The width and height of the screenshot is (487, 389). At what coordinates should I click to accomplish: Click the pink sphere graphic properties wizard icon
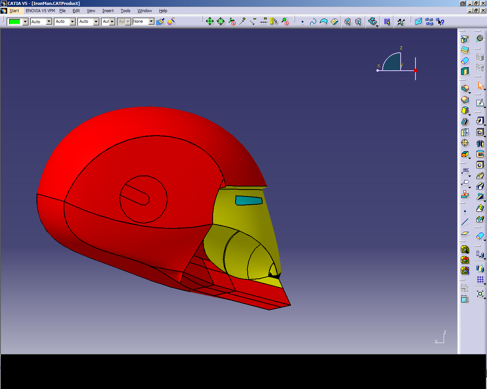[171, 22]
